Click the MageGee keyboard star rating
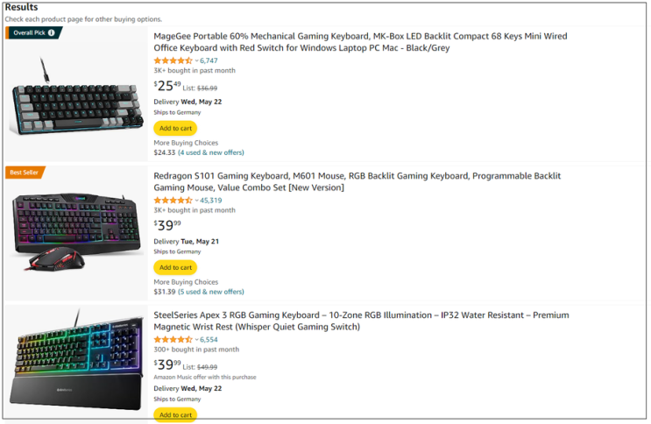The image size is (651, 424). (x=173, y=60)
